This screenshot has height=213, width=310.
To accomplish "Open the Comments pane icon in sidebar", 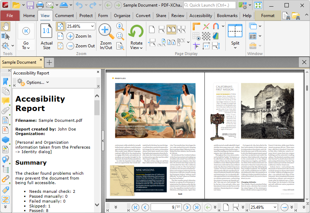I will [6, 101].
